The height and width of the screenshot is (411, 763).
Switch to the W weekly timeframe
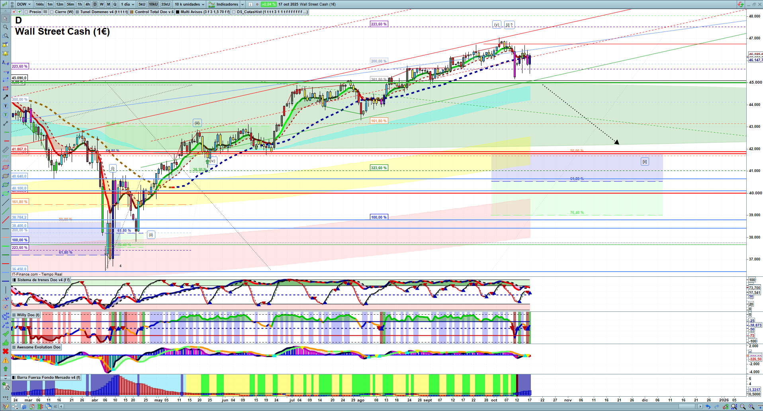tap(102, 4)
